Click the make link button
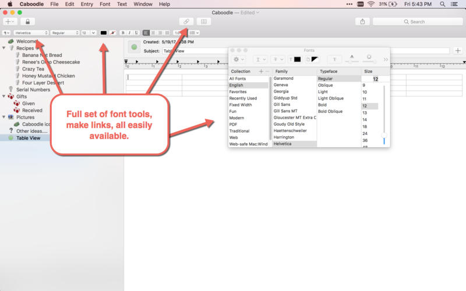466x291 pixels. (x=186, y=22)
